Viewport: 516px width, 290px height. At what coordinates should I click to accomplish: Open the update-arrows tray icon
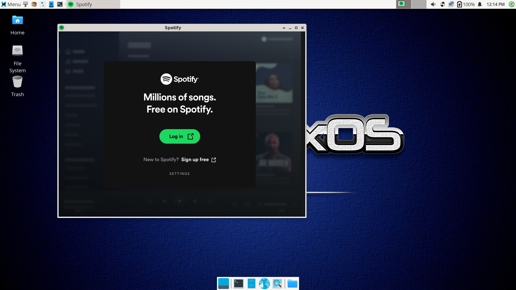tap(442, 4)
